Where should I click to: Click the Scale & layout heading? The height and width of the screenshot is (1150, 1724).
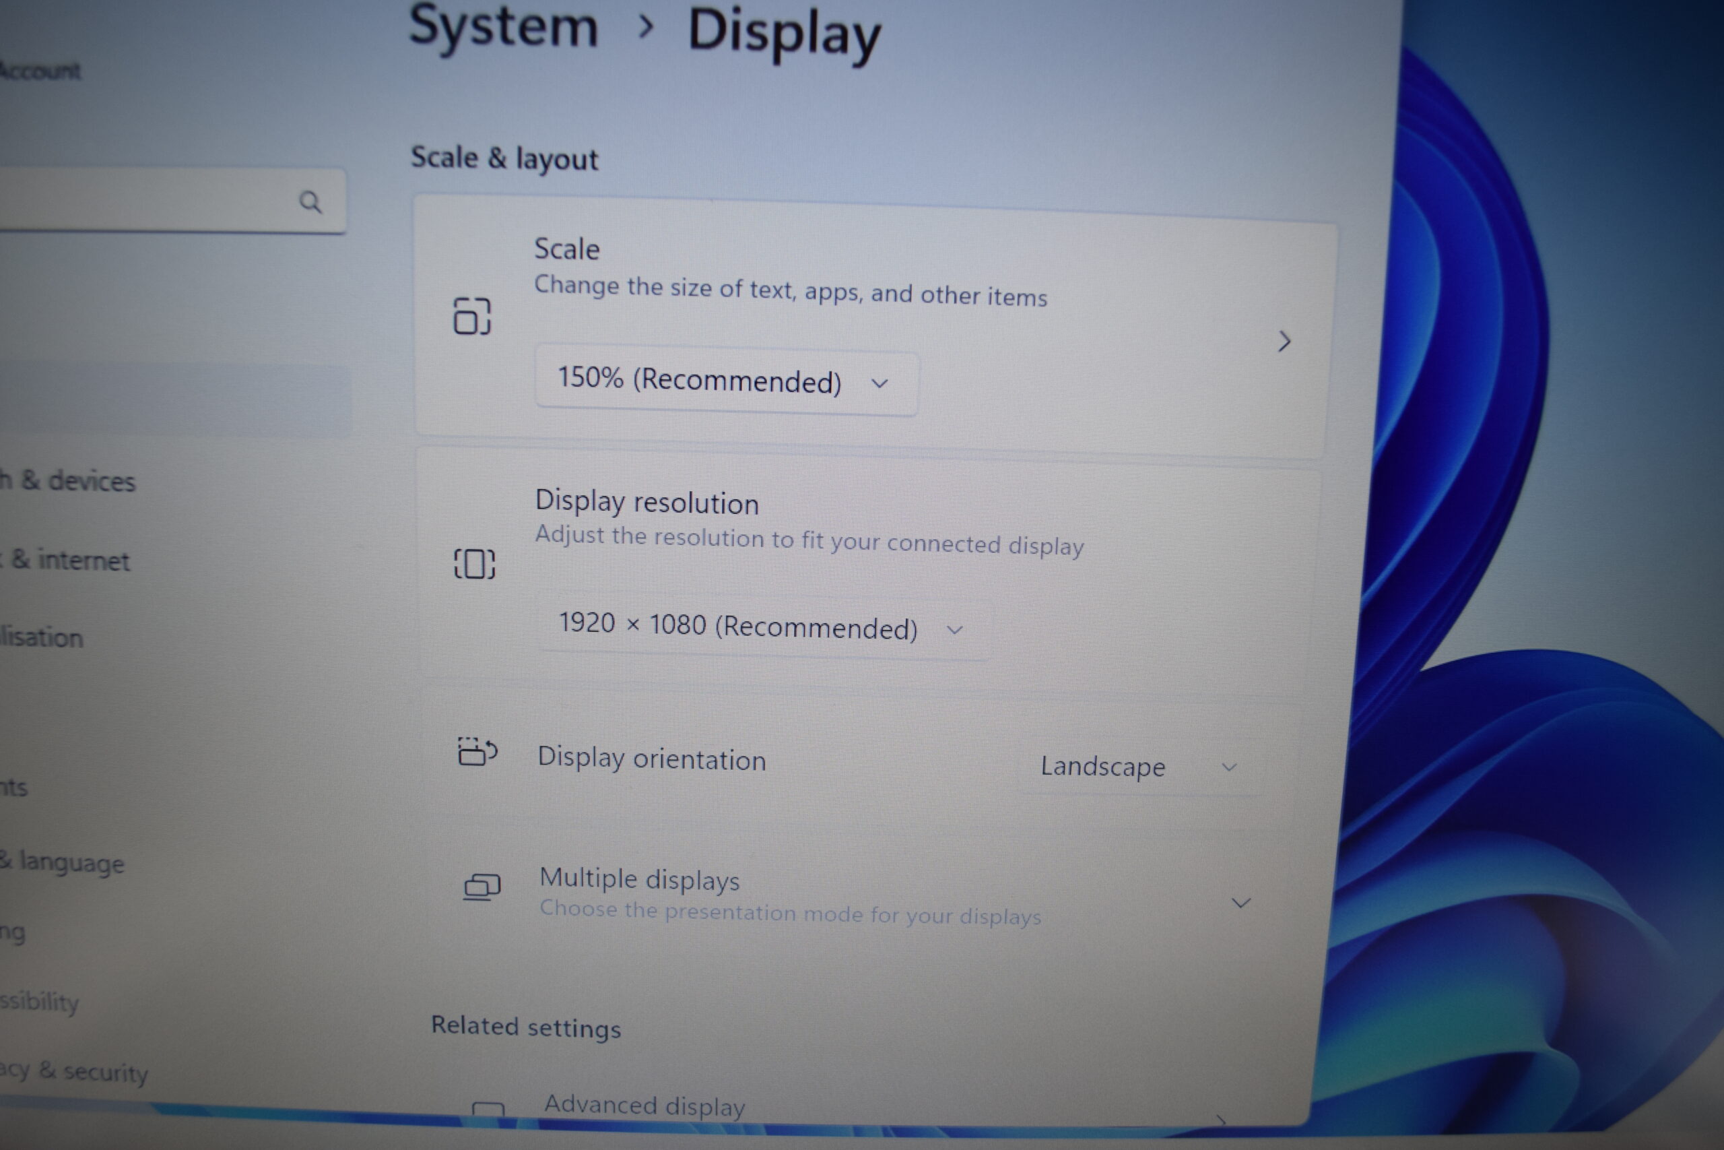coord(504,158)
